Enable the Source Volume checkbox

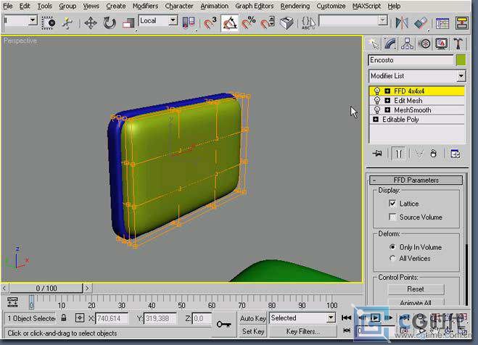pyautogui.click(x=392, y=217)
